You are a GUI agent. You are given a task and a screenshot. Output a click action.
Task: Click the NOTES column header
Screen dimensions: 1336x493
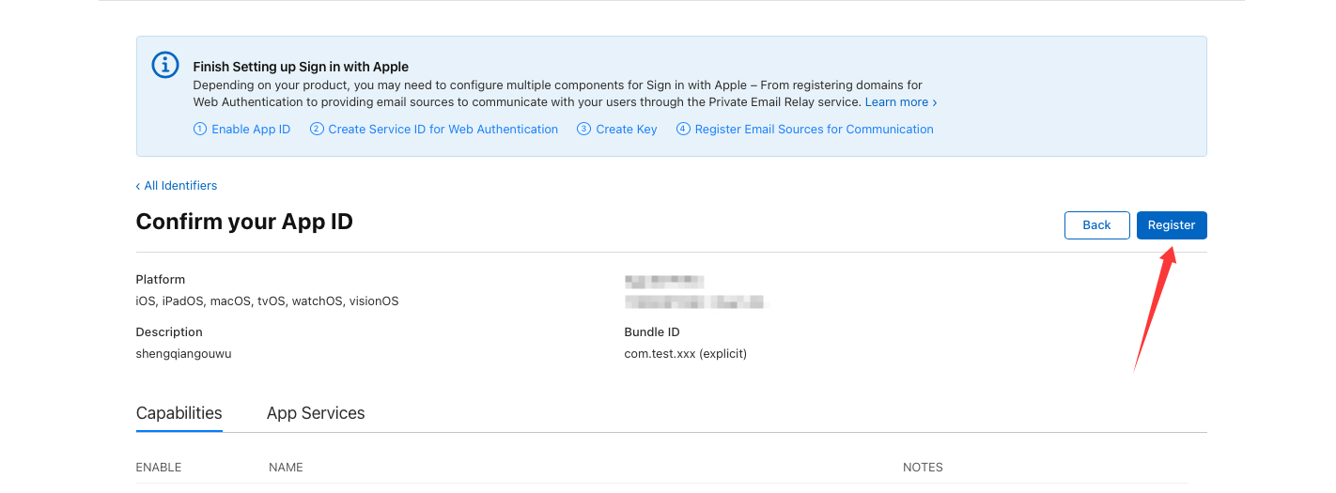(923, 468)
